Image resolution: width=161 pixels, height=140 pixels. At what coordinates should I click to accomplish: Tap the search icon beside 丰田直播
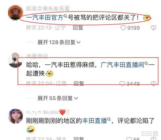coord(109,119)
